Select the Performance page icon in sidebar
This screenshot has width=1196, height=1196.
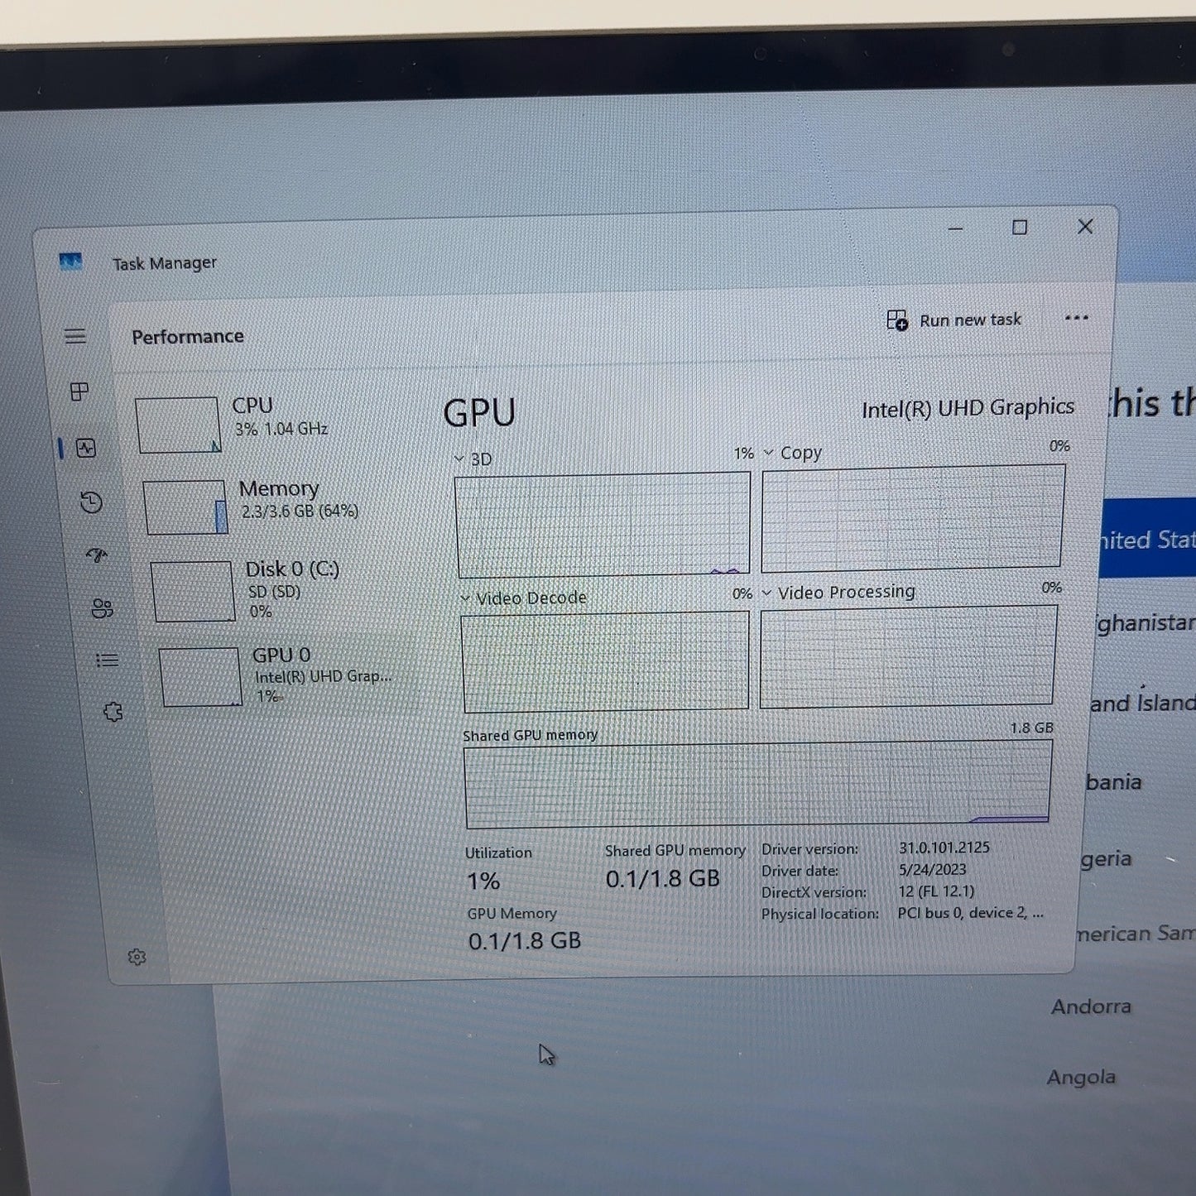[86, 449]
